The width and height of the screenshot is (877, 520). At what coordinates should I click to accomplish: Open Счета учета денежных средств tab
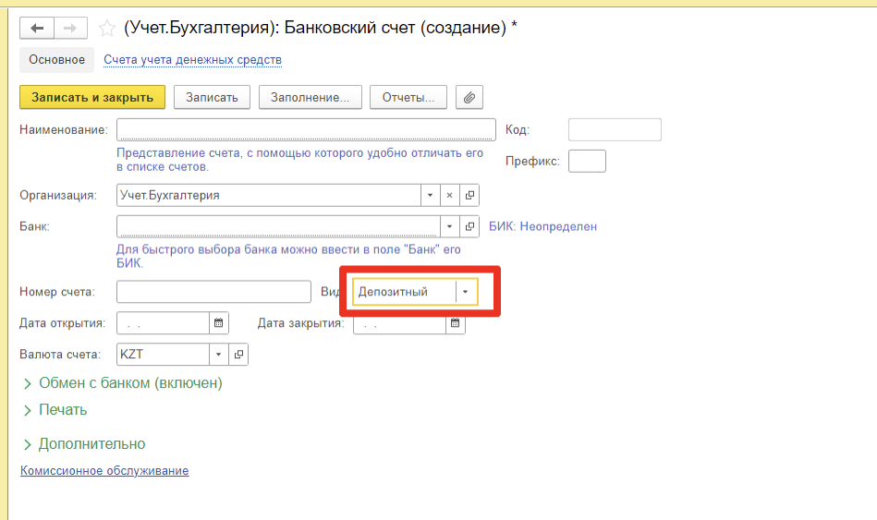tap(192, 60)
